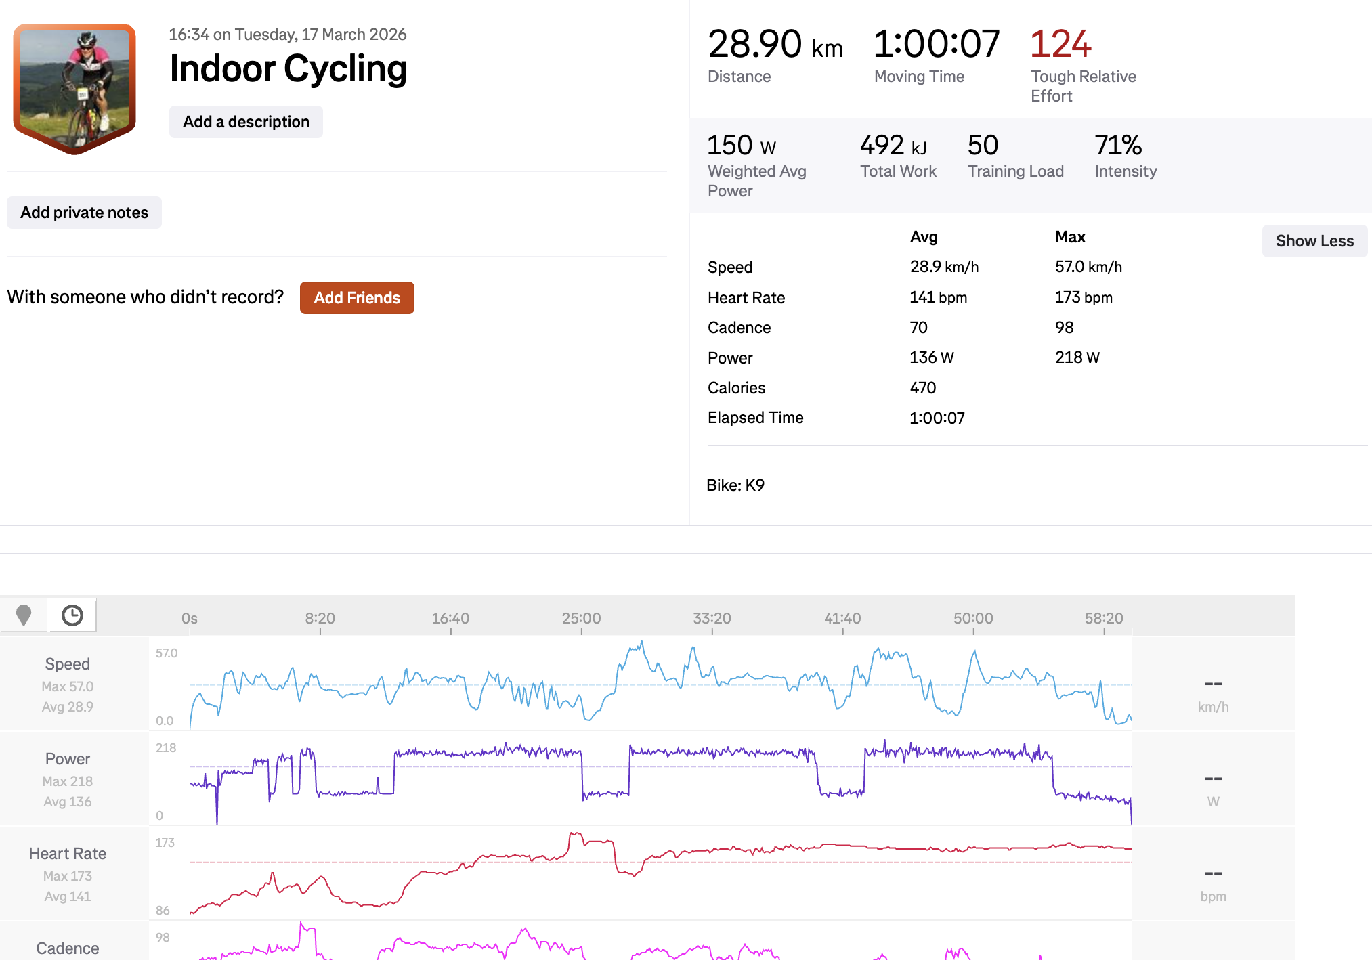The height and width of the screenshot is (960, 1372).
Task: Click the Heart Rate chart row label
Action: pos(67,854)
